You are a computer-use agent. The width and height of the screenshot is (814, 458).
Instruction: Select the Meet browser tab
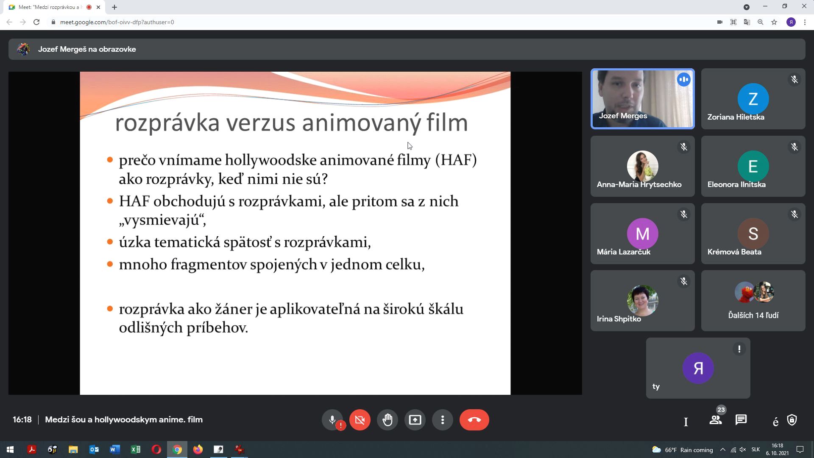(x=49, y=7)
